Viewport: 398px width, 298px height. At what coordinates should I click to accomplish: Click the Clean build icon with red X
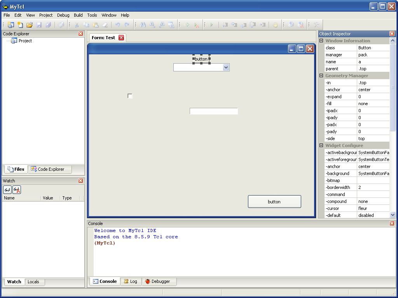coord(300,25)
